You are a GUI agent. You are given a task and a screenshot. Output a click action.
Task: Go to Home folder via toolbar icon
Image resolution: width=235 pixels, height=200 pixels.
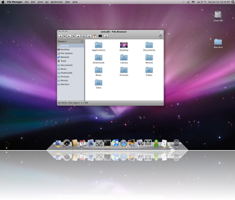[x=95, y=36]
